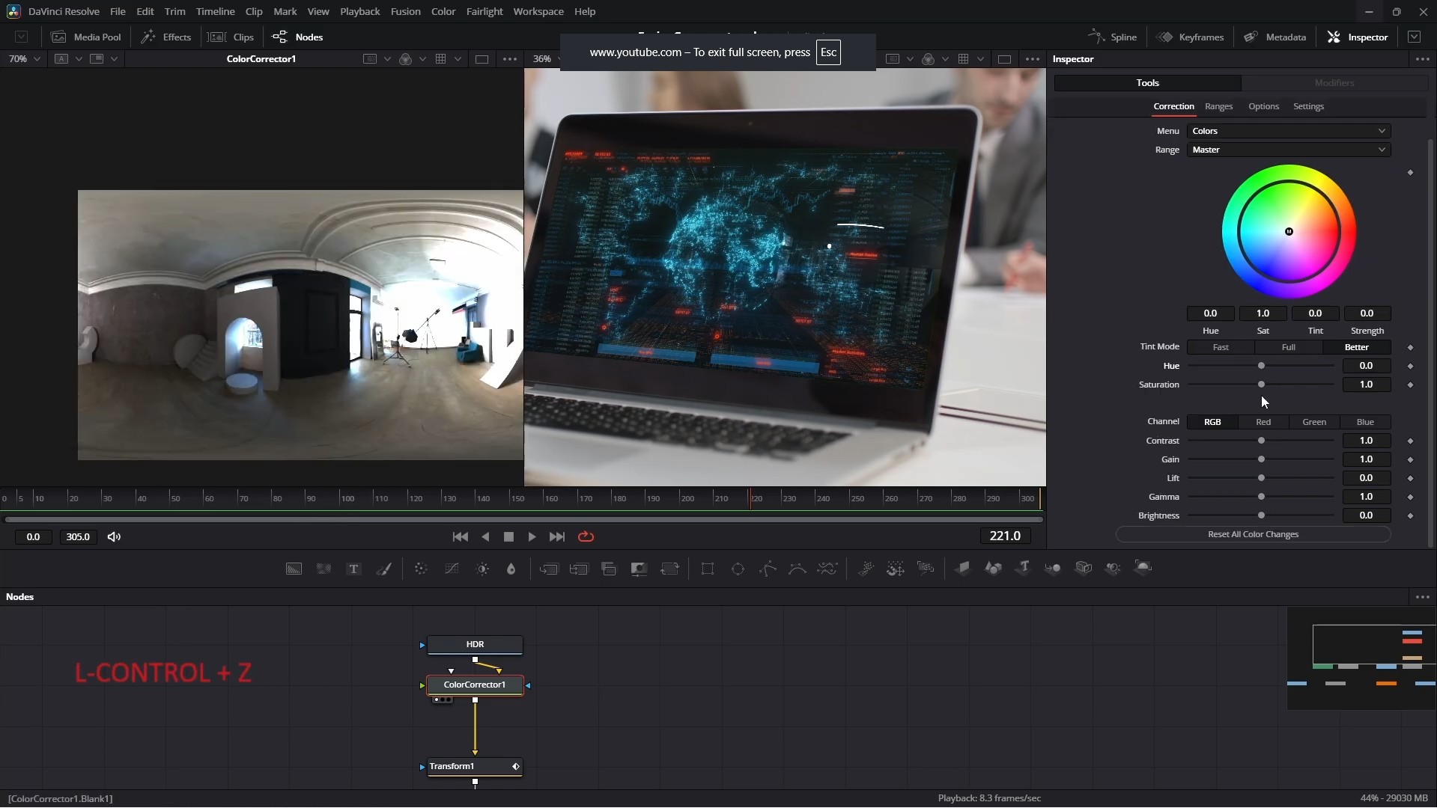Image resolution: width=1437 pixels, height=808 pixels.
Task: Add a pRender particle node
Action: 926,569
